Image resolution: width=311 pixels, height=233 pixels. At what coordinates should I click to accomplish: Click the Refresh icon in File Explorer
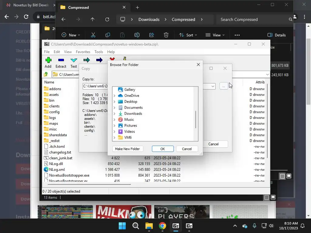click(107, 19)
